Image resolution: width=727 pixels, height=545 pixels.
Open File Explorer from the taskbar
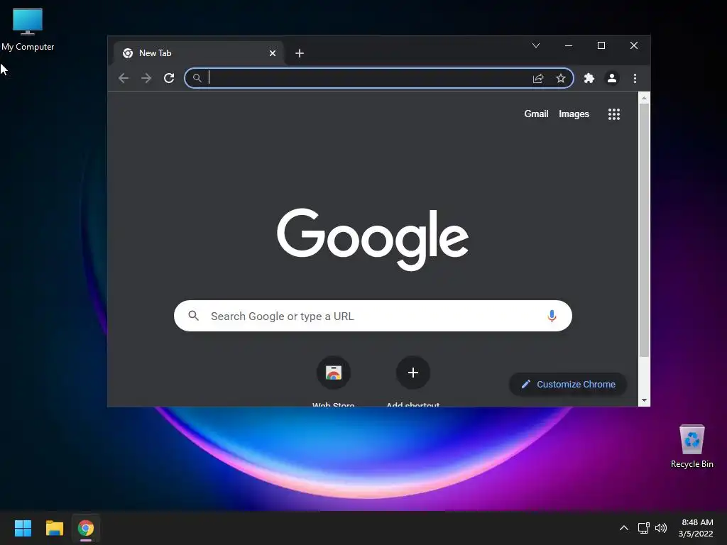54,528
